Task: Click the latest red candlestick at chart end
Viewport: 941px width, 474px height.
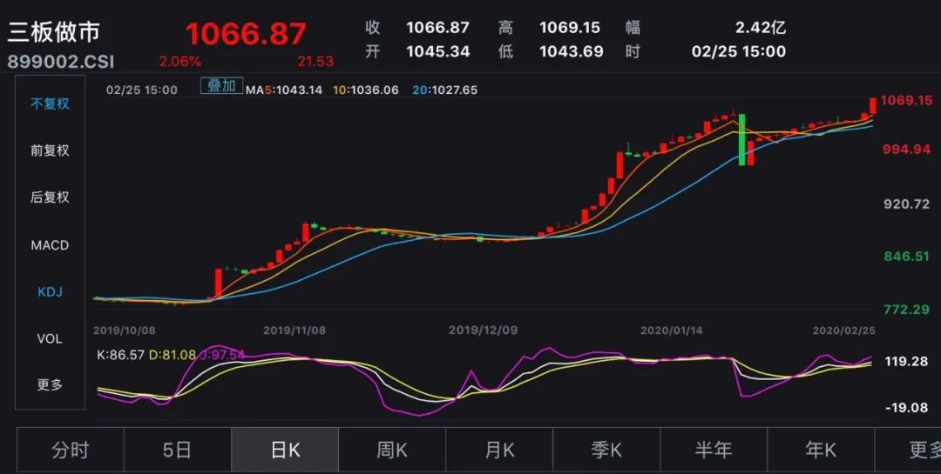Action: (872, 105)
